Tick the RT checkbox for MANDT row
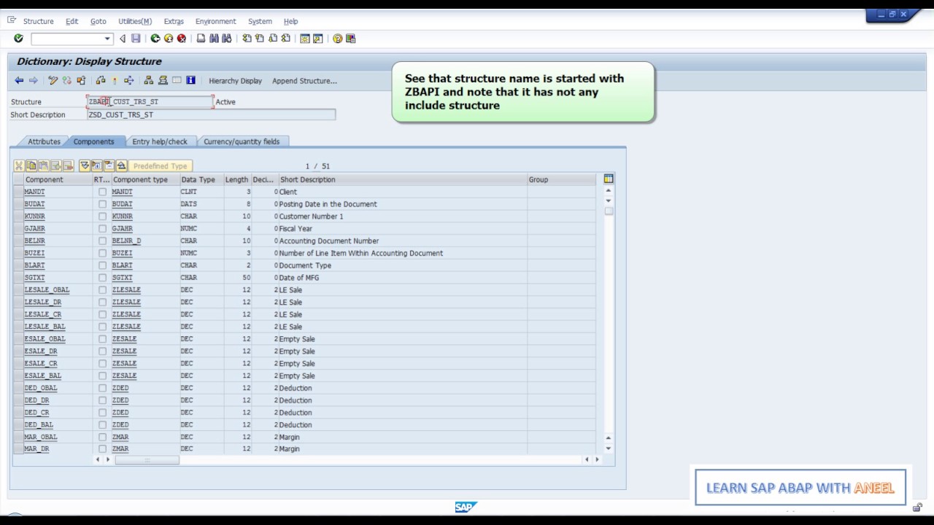This screenshot has height=525, width=934. [x=102, y=192]
